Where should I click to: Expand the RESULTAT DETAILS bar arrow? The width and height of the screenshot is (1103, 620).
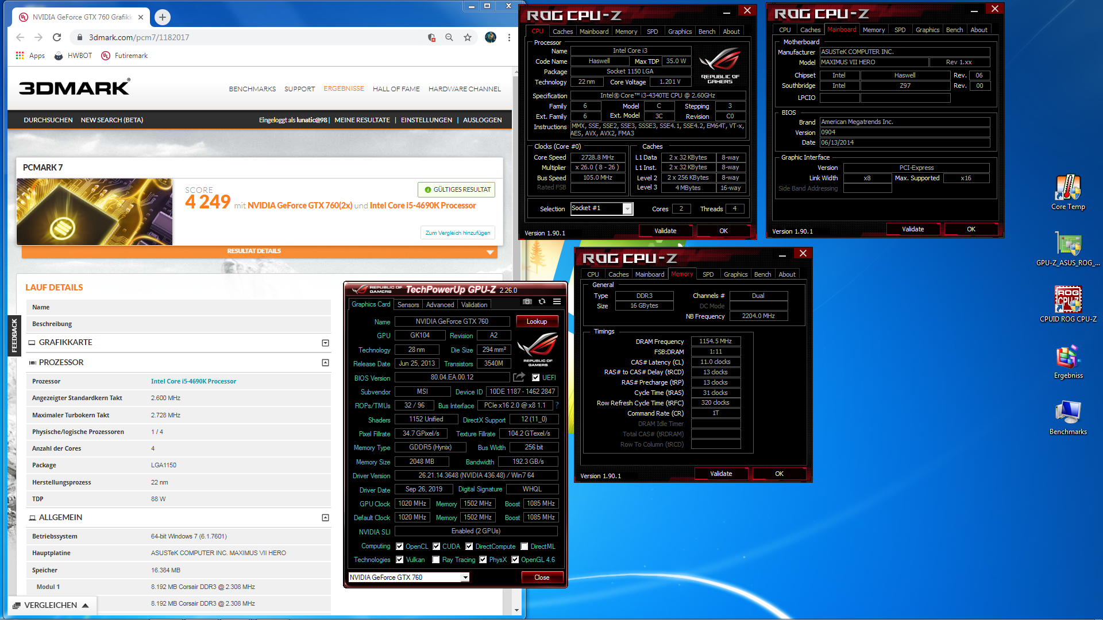(490, 252)
